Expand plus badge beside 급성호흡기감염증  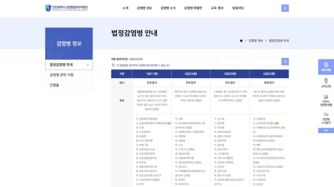[x=277, y=123]
